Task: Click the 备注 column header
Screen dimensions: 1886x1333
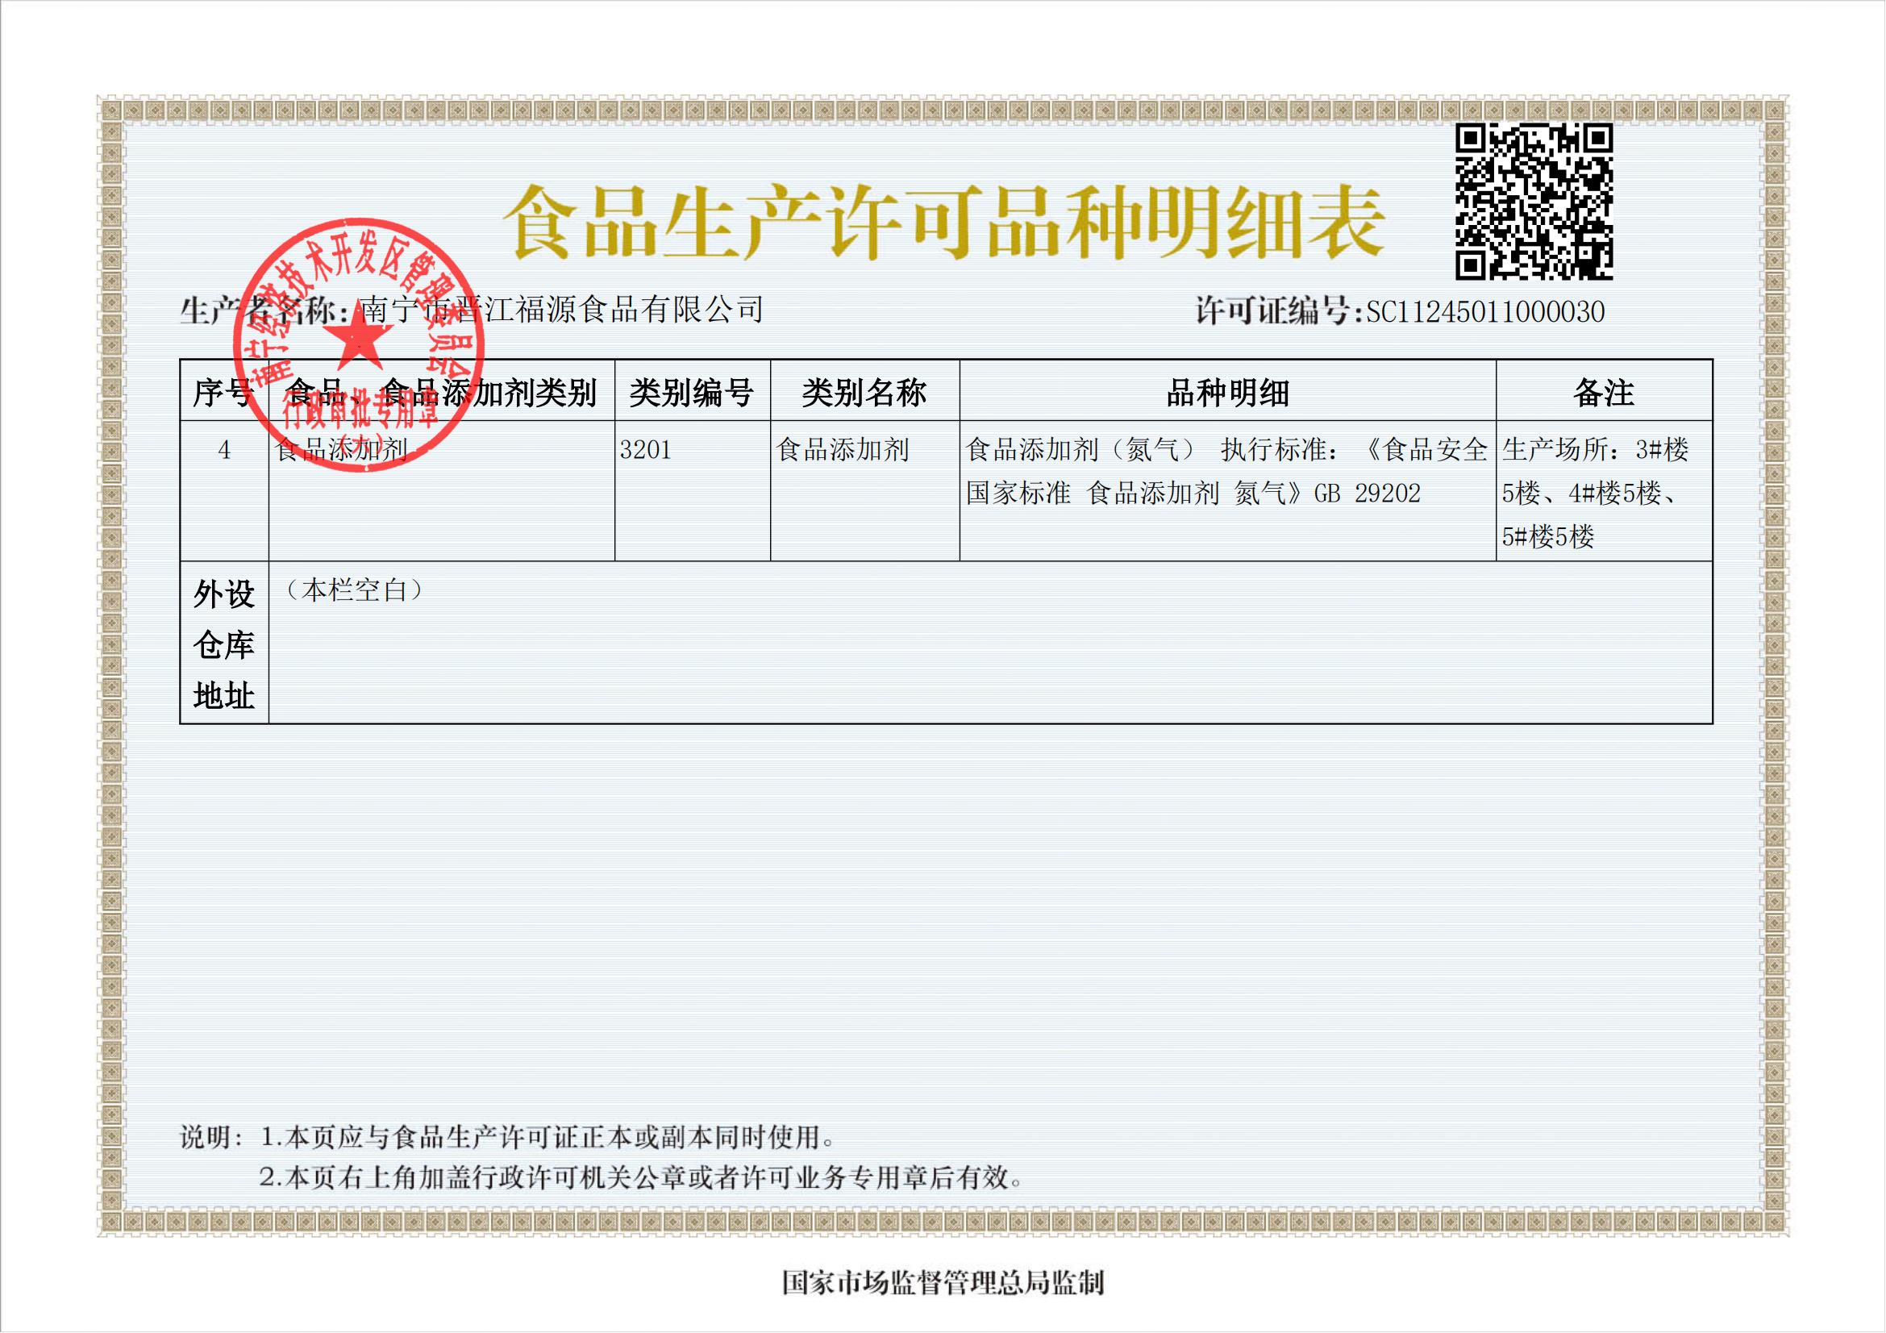Action: (x=1604, y=393)
